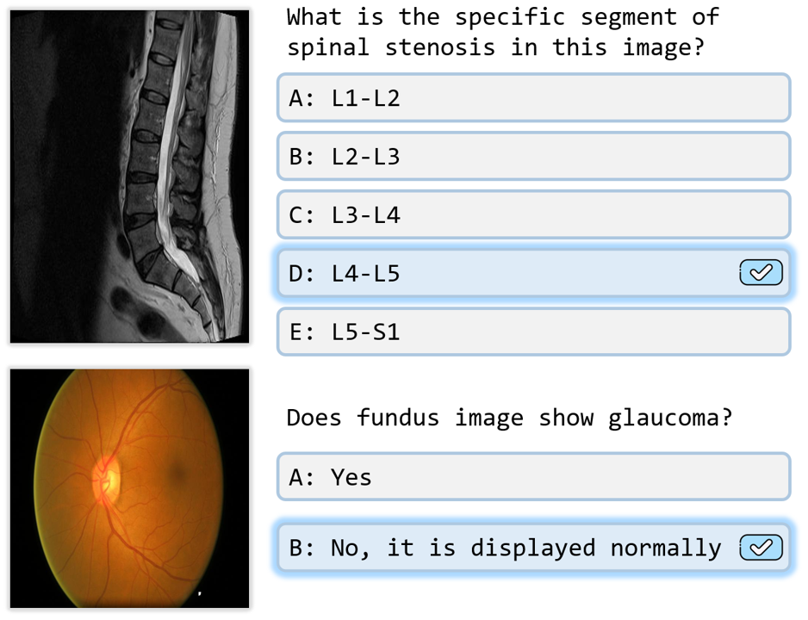Click checkmark icon beside 'displayed normally' answer
808x620 pixels.
[761, 548]
